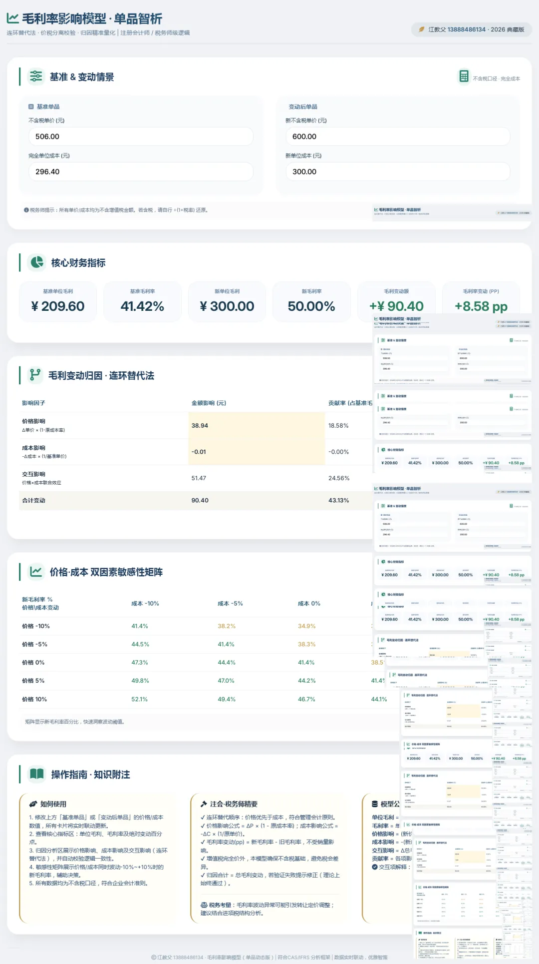Image resolution: width=539 pixels, height=964 pixels.
Task: Click the 38.2% matrix cell
Action: (227, 626)
